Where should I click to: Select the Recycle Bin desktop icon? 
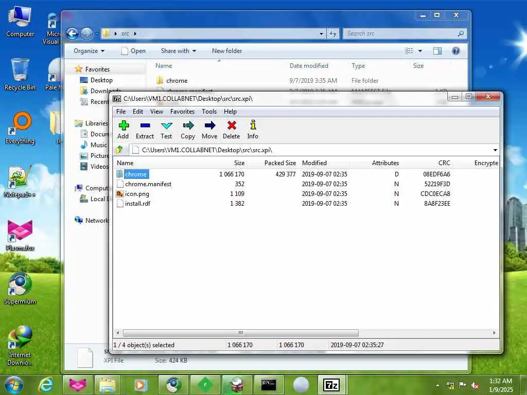tap(20, 75)
